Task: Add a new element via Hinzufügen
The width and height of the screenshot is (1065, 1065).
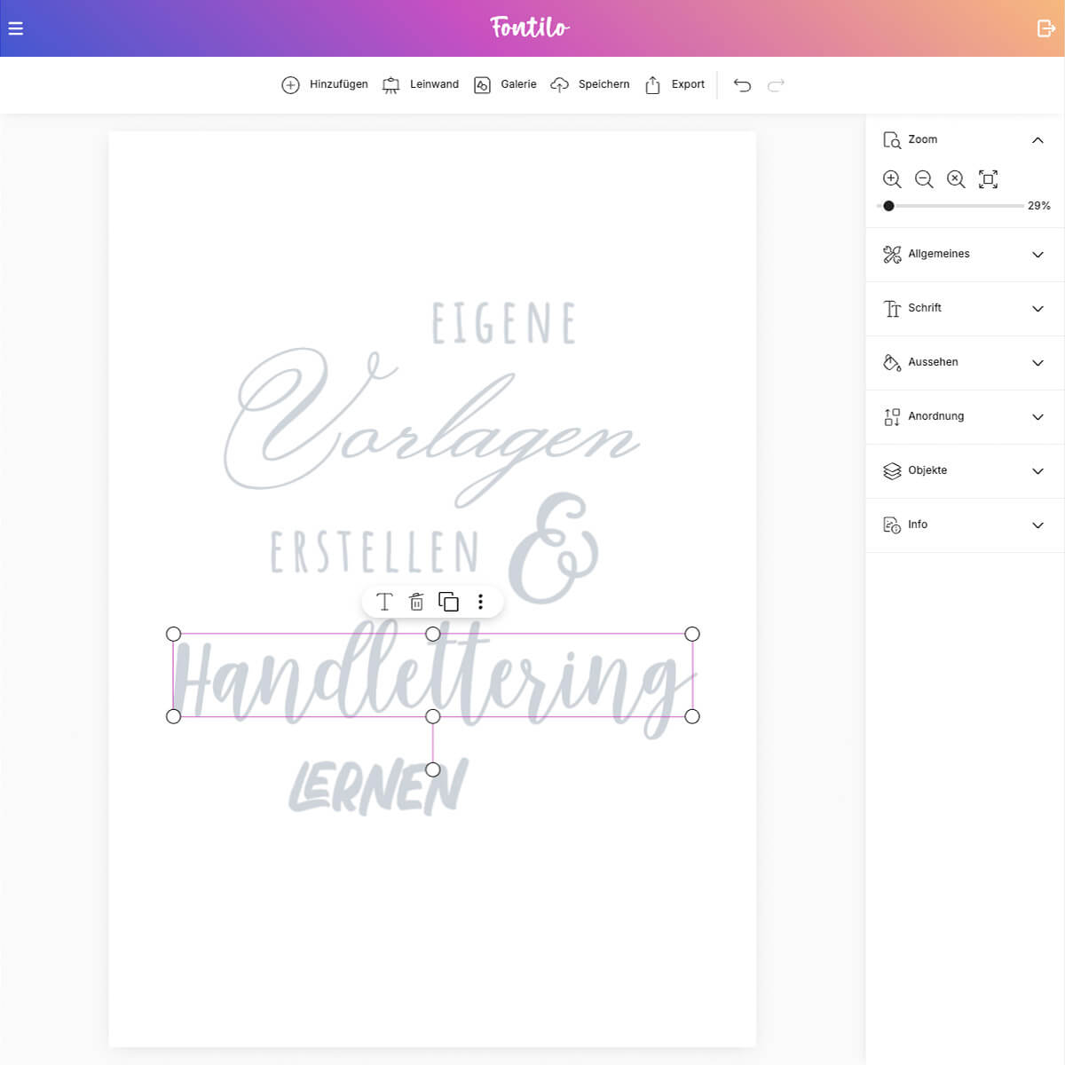Action: point(324,84)
